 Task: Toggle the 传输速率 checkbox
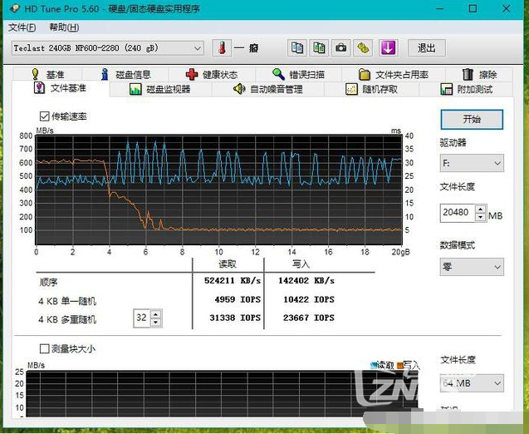[44, 116]
